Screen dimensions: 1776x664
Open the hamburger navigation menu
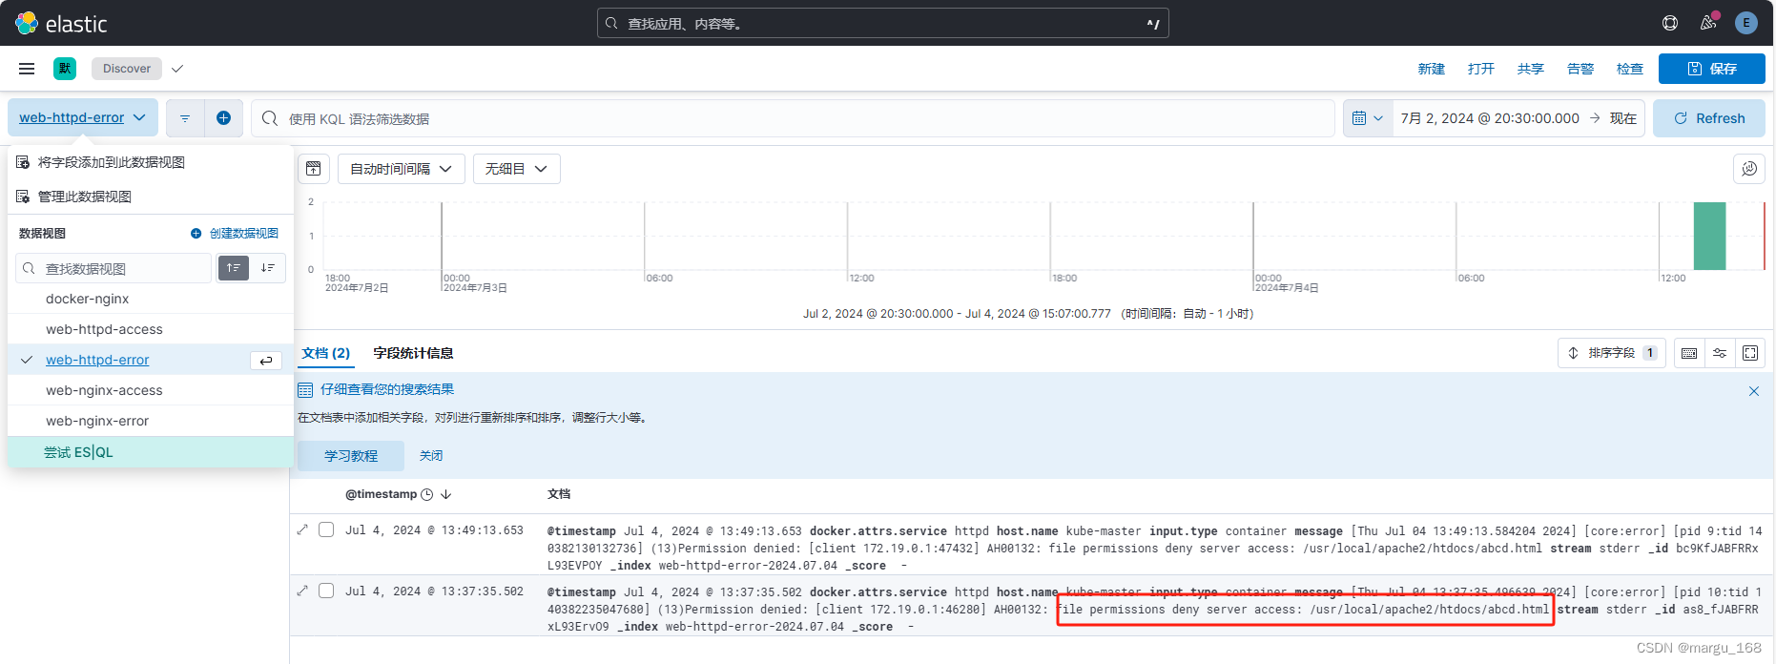click(27, 69)
